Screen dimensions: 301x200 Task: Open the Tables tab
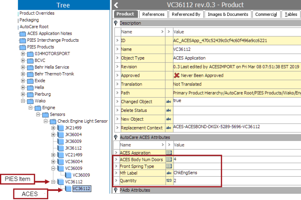[x=291, y=14]
